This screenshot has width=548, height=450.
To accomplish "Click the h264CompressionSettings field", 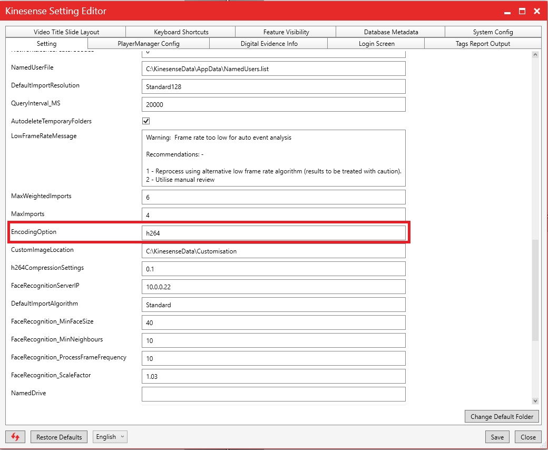I will (273, 269).
